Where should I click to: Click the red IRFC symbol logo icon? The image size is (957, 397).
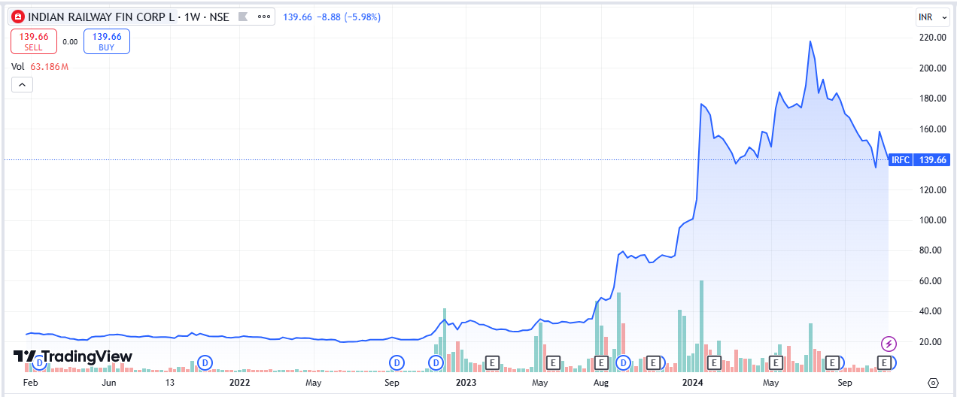18,16
